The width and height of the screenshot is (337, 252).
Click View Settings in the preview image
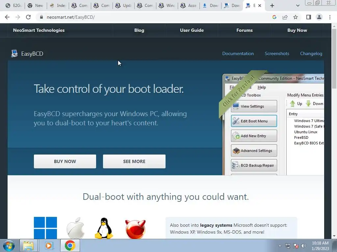click(254, 106)
